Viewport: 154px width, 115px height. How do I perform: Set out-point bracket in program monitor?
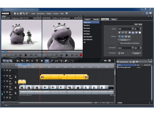(x=11, y=55)
